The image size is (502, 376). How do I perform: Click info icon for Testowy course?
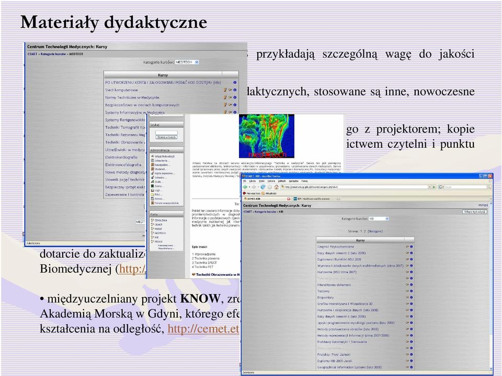(412, 291)
